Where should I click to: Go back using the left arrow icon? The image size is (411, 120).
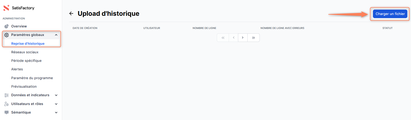(71, 13)
